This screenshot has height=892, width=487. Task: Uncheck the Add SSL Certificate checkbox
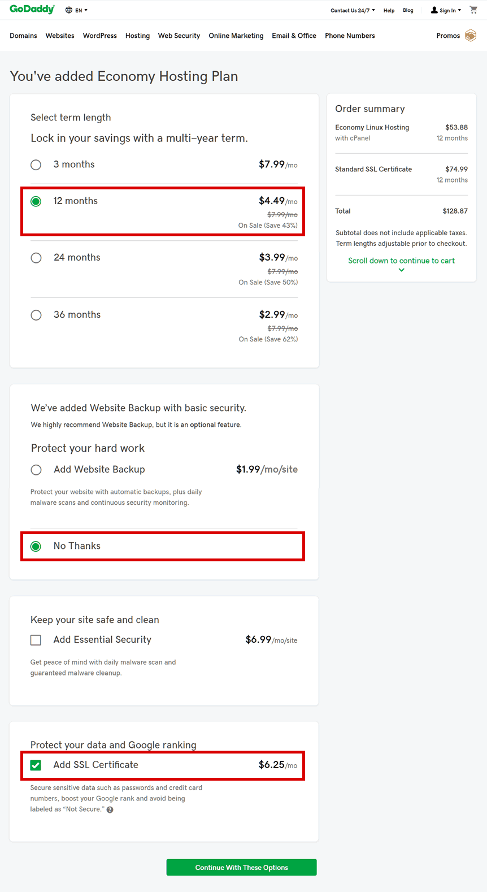tap(36, 765)
